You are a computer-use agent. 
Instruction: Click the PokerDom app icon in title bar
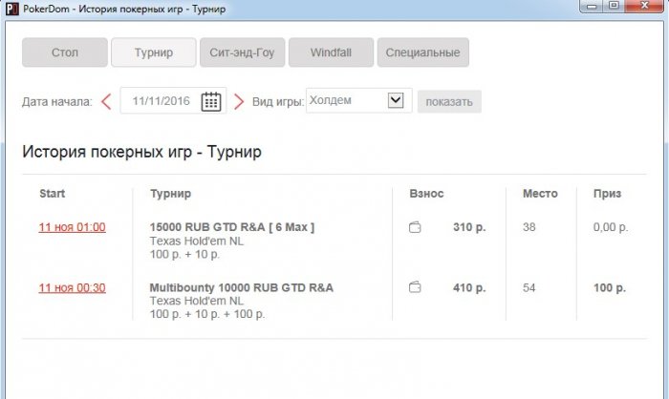9,7
